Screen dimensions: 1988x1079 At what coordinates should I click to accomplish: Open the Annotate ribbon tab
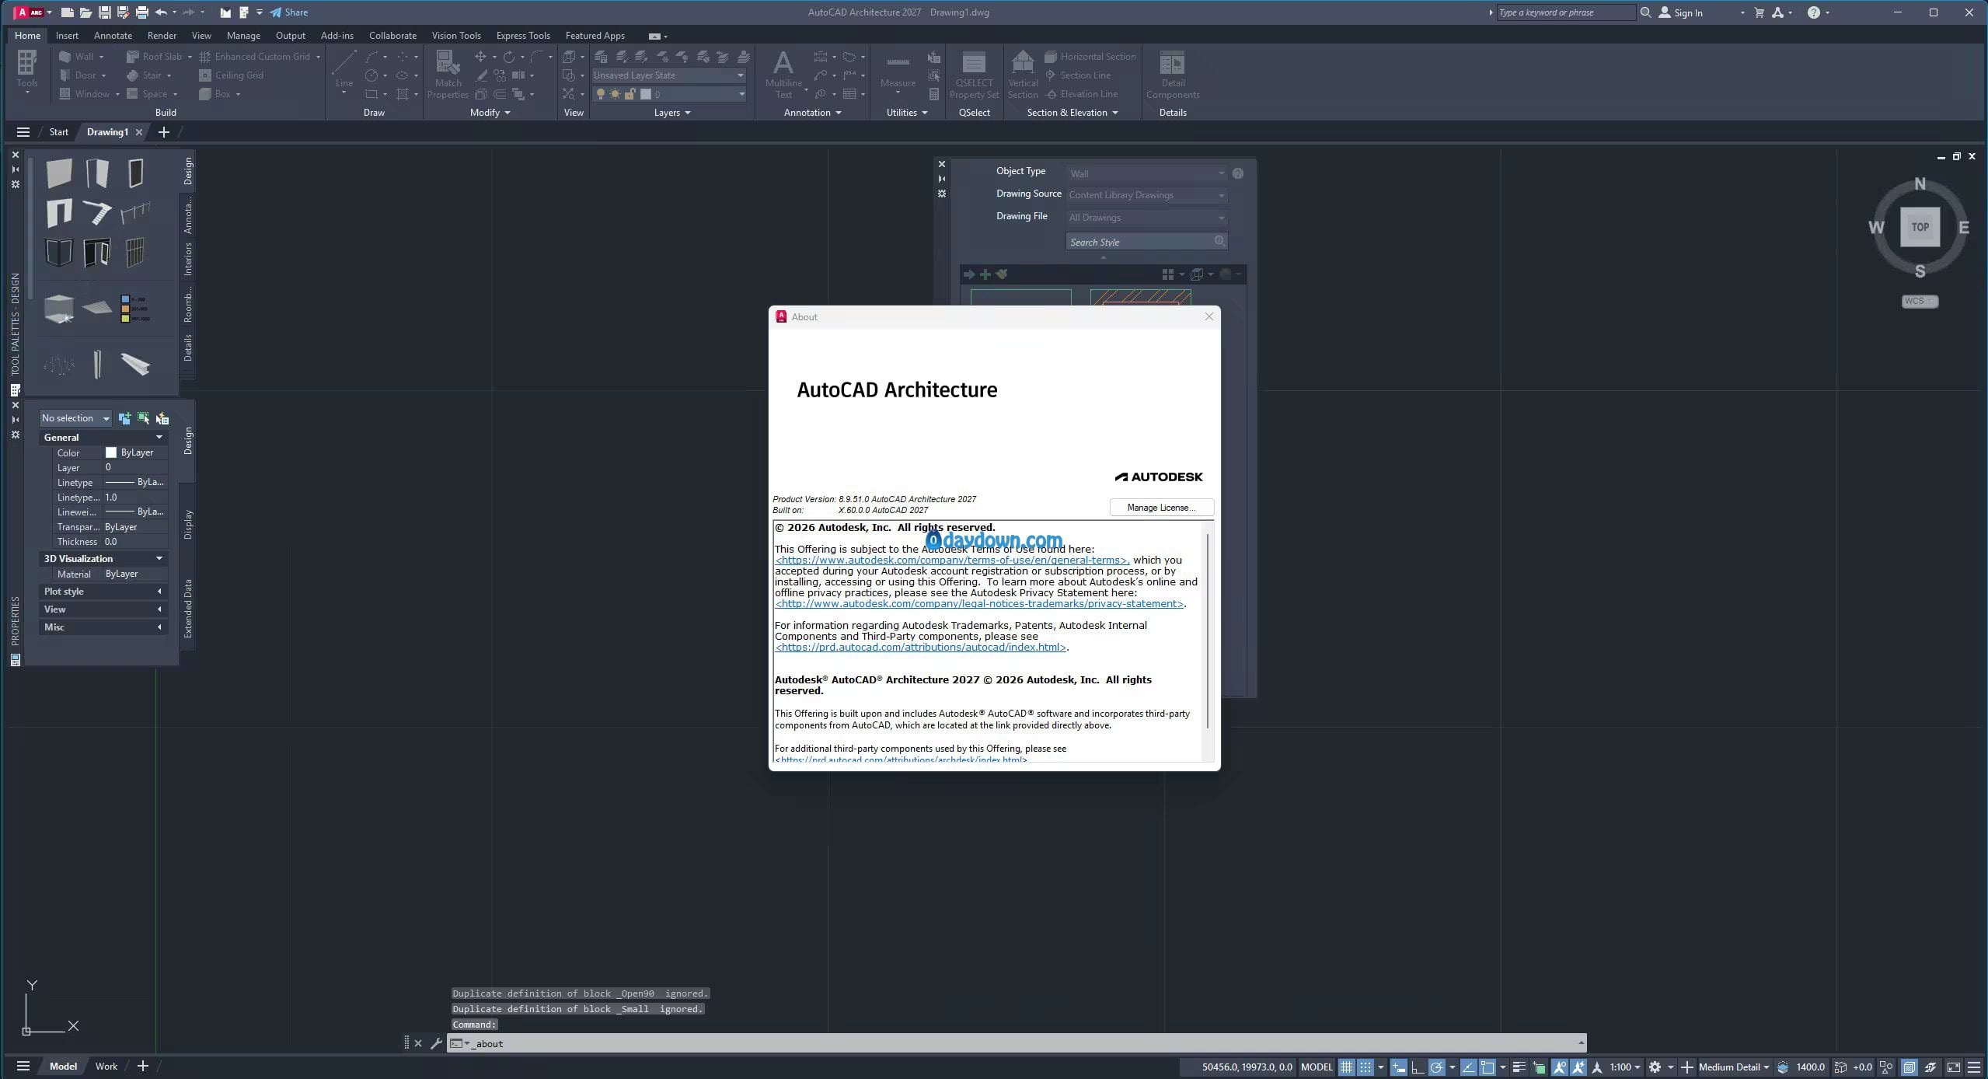pyautogui.click(x=113, y=36)
